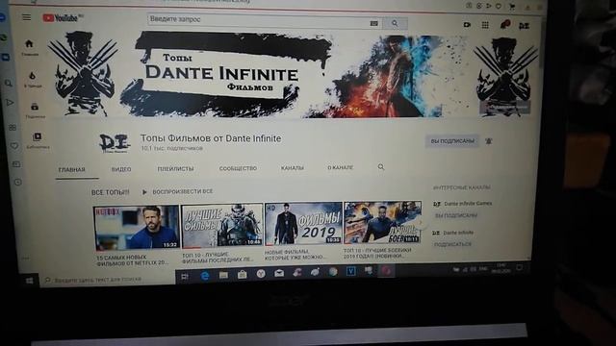Image resolution: width=616 pixels, height=346 pixels.
Task: Open Messenger in Opera sidebar
Action: (x=2, y=18)
